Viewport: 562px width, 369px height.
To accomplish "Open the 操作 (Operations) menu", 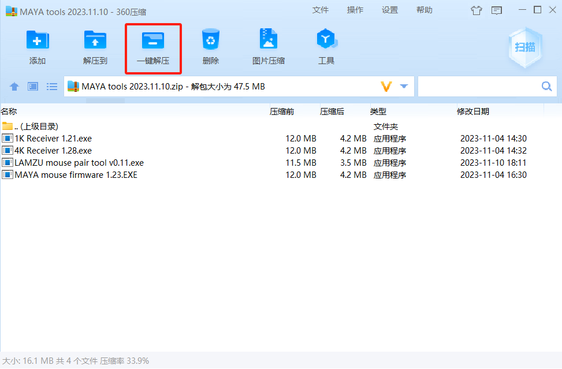I will (x=355, y=10).
